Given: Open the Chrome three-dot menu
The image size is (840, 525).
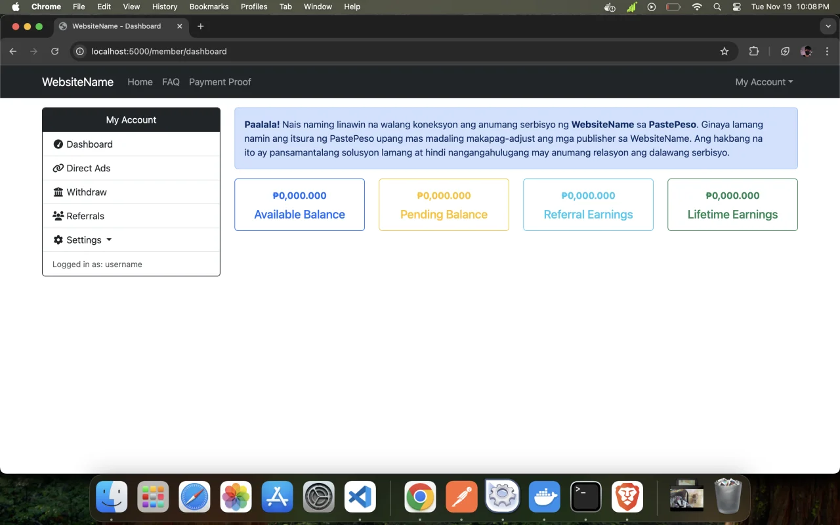Looking at the screenshot, I should pos(826,51).
